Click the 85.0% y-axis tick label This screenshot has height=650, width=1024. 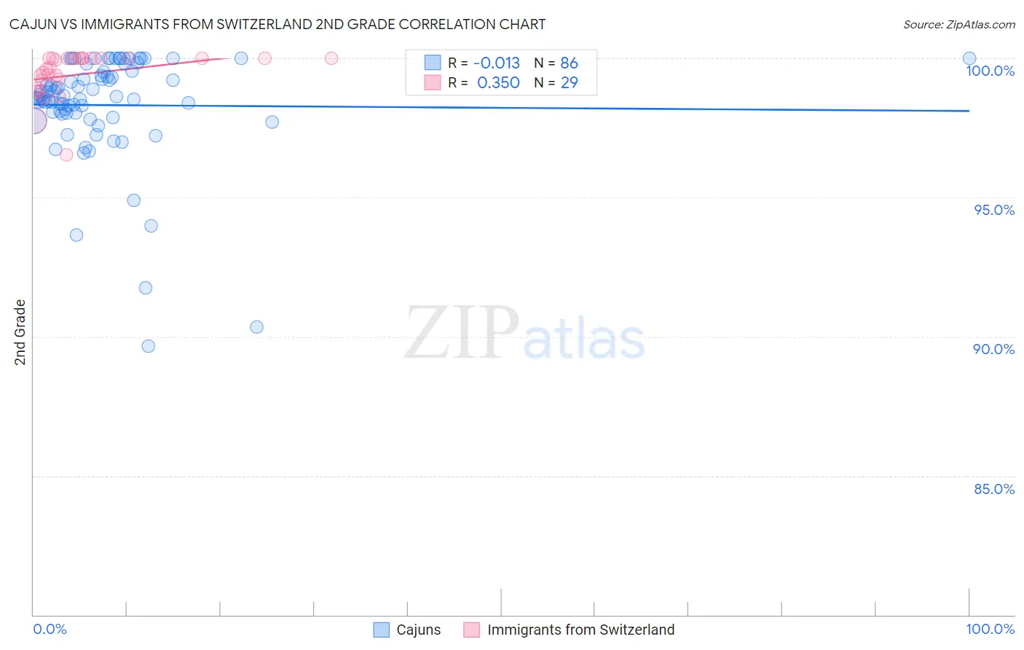coord(994,489)
